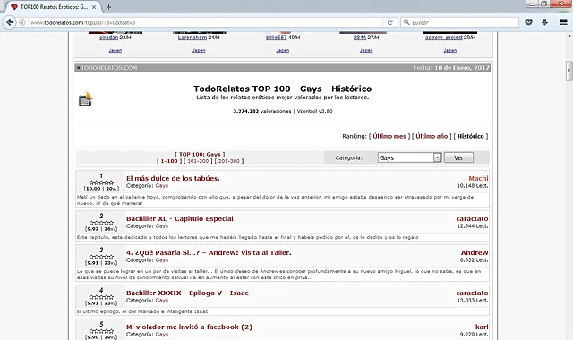
Task: Open the TOP 100: Gays link
Action: 200,155
